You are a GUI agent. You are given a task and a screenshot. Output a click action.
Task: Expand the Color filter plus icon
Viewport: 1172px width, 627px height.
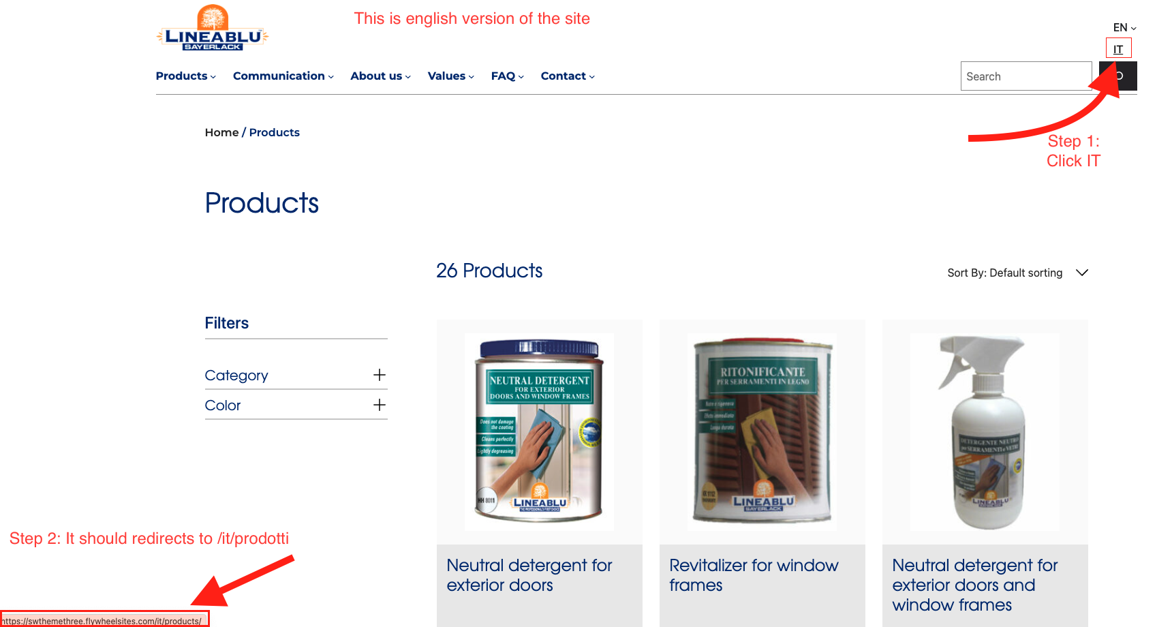click(380, 405)
